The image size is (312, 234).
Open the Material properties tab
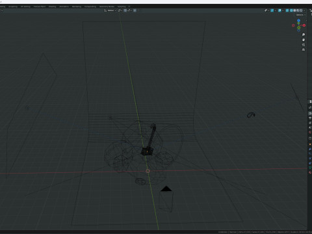(310, 172)
